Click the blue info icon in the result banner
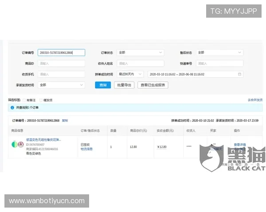This screenshot has width=266, height=212. click(x=12, y=108)
